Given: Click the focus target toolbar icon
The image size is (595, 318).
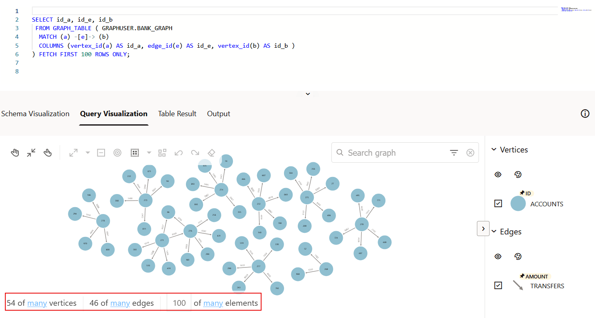Looking at the screenshot, I should coord(117,153).
